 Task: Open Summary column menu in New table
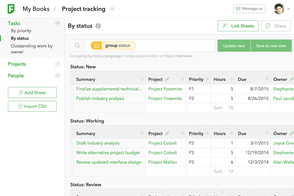click(142, 79)
